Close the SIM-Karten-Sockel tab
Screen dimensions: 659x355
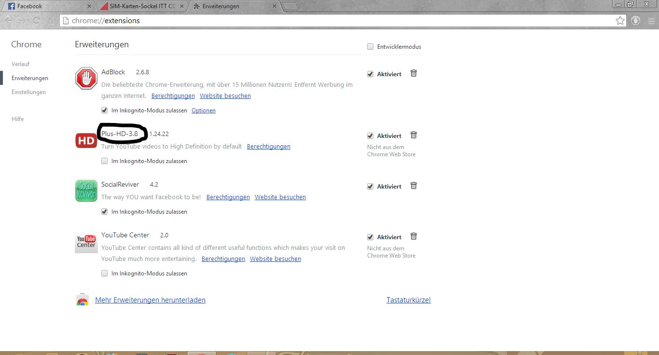(181, 6)
